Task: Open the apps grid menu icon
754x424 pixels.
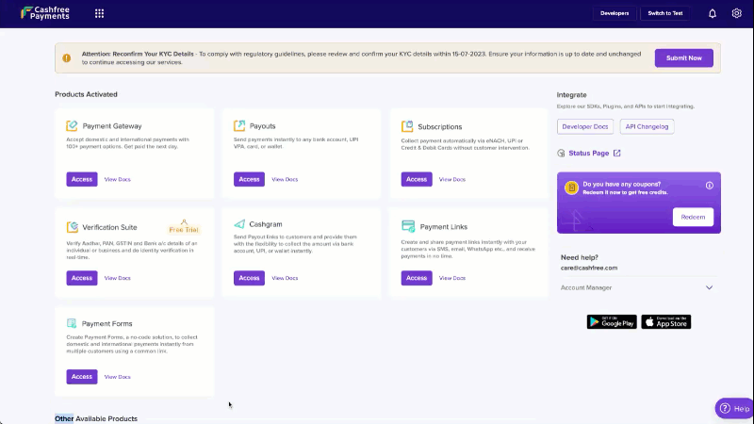Action: tap(100, 13)
